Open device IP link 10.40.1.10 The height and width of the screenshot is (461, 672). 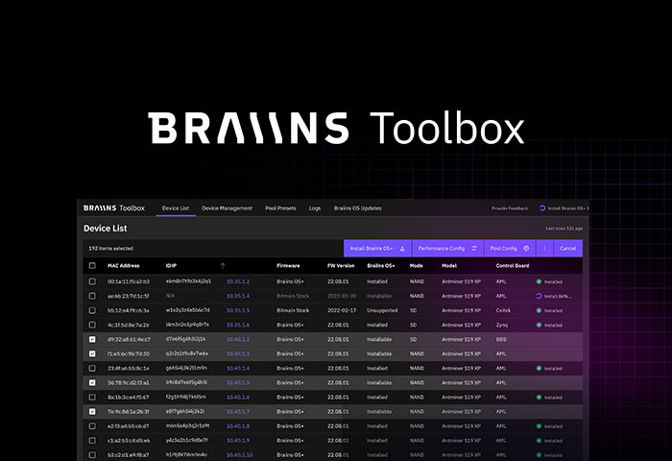(240, 455)
